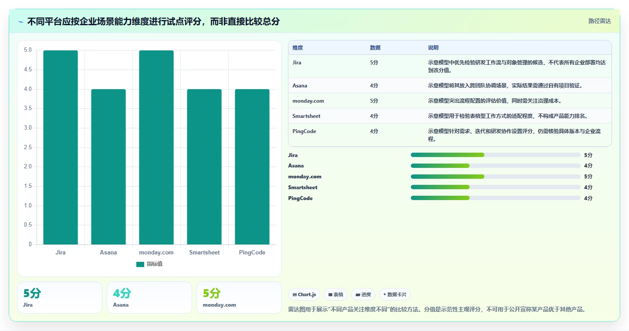This screenshot has width=629, height=331.
Task: Click the 5分 cell in the monday.com table row
Action: click(x=374, y=101)
